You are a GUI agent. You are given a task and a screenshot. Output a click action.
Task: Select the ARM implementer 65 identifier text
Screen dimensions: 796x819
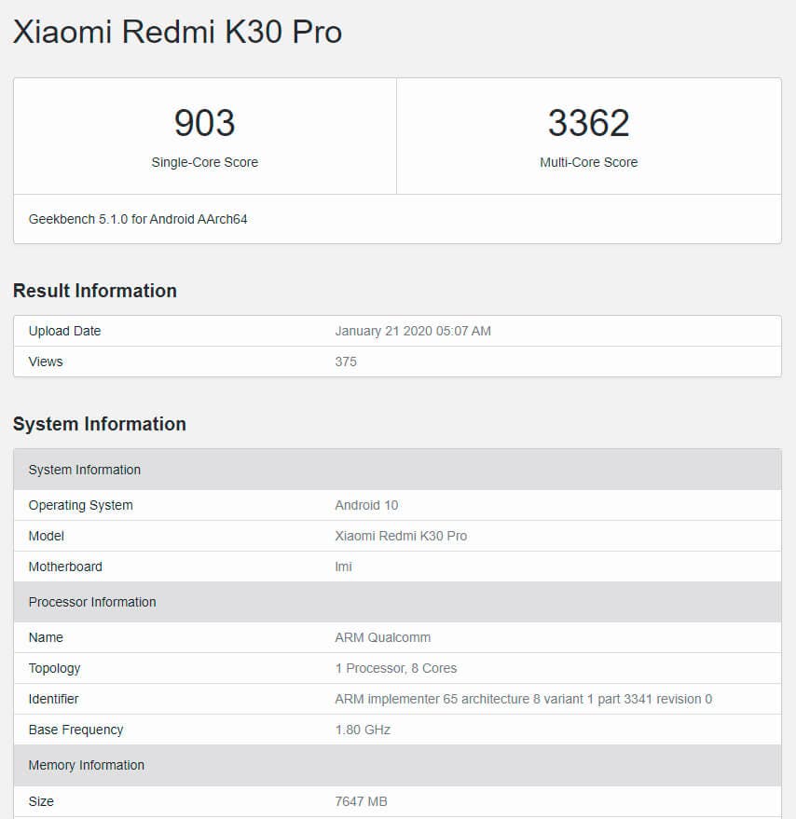coord(523,699)
